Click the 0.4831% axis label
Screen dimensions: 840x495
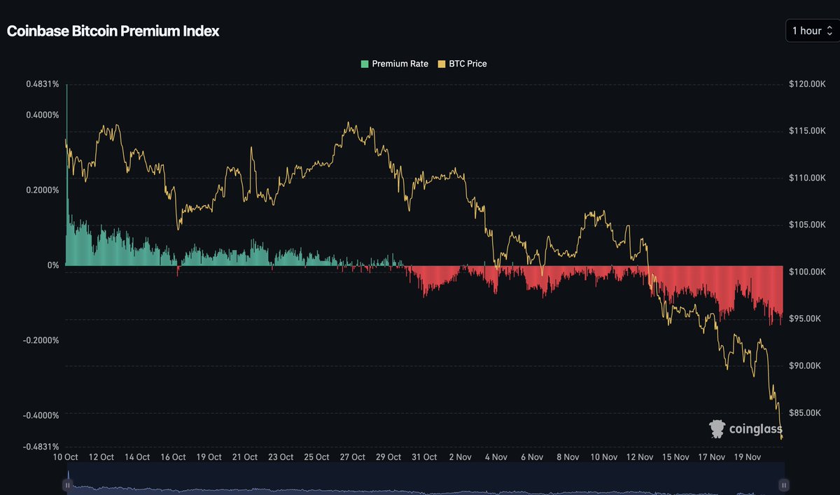tap(43, 84)
